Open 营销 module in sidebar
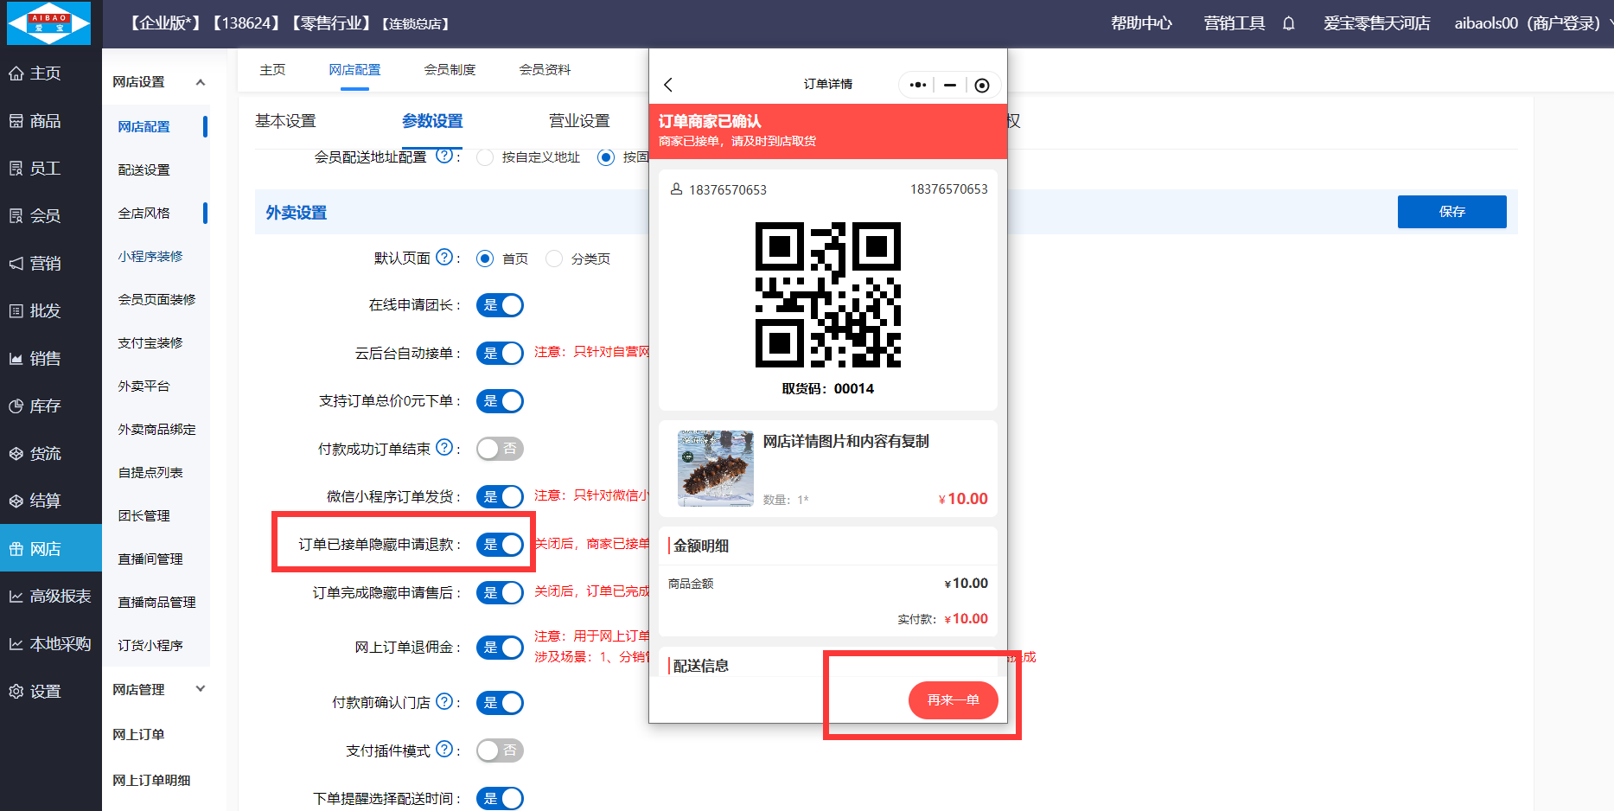1614x811 pixels. (x=51, y=264)
